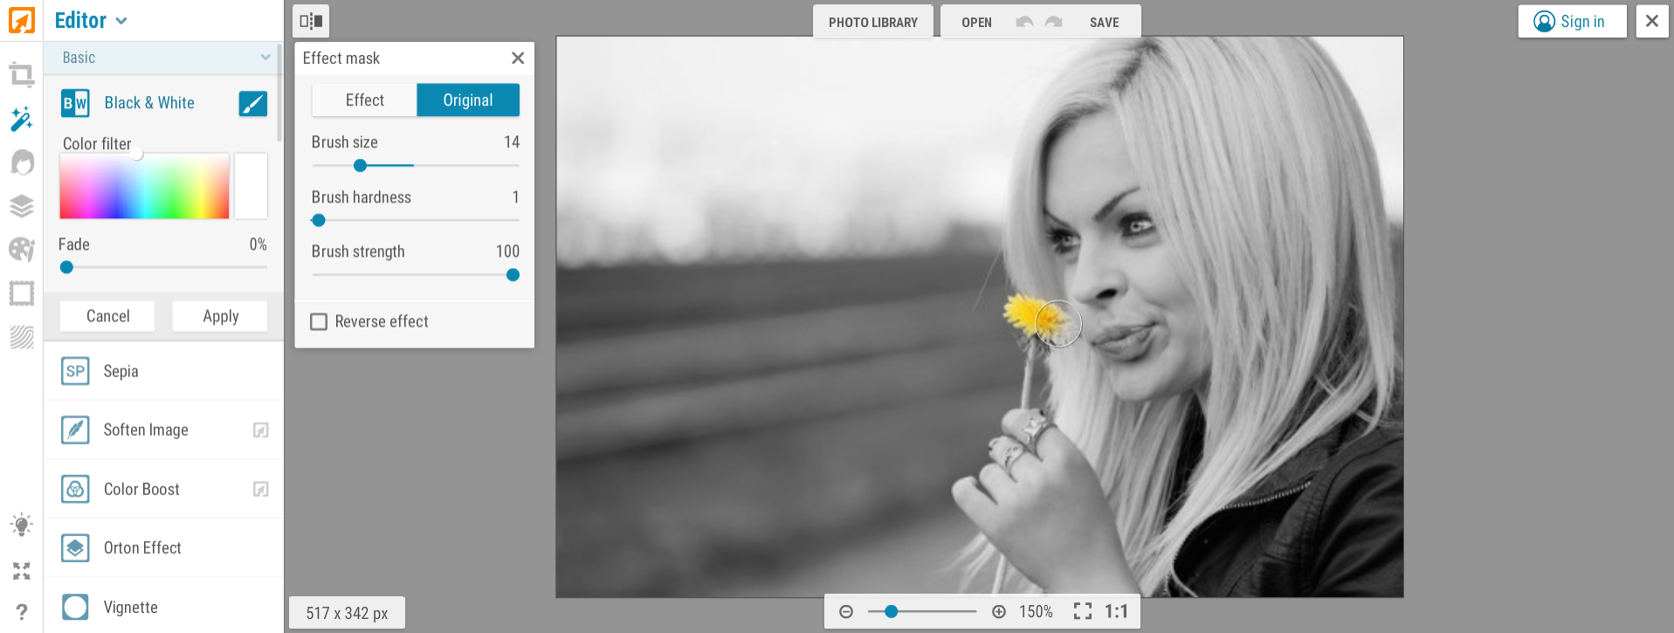This screenshot has width=1674, height=633.
Task: Click the zoom out minus icon
Action: pyautogui.click(x=845, y=612)
